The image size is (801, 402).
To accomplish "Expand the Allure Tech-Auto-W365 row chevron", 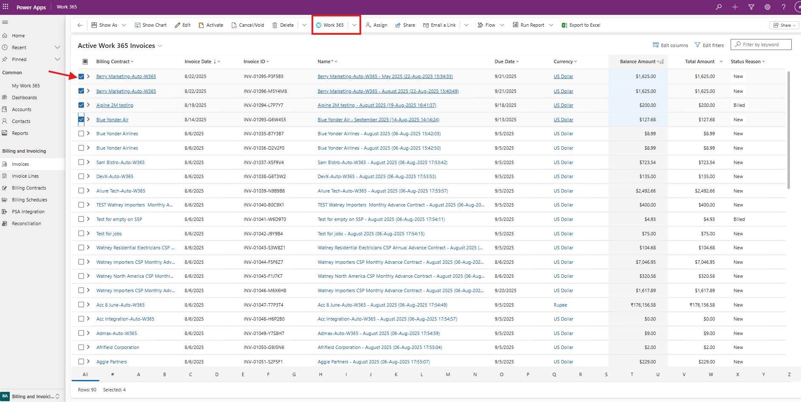I will click(88, 190).
